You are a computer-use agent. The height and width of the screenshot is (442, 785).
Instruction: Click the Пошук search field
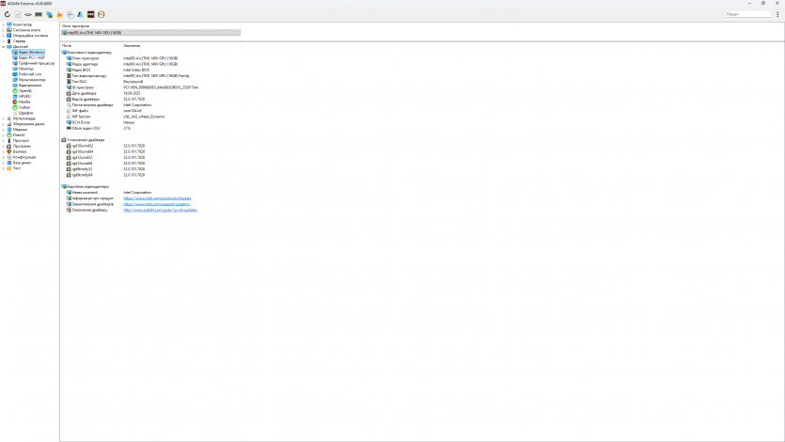(746, 14)
